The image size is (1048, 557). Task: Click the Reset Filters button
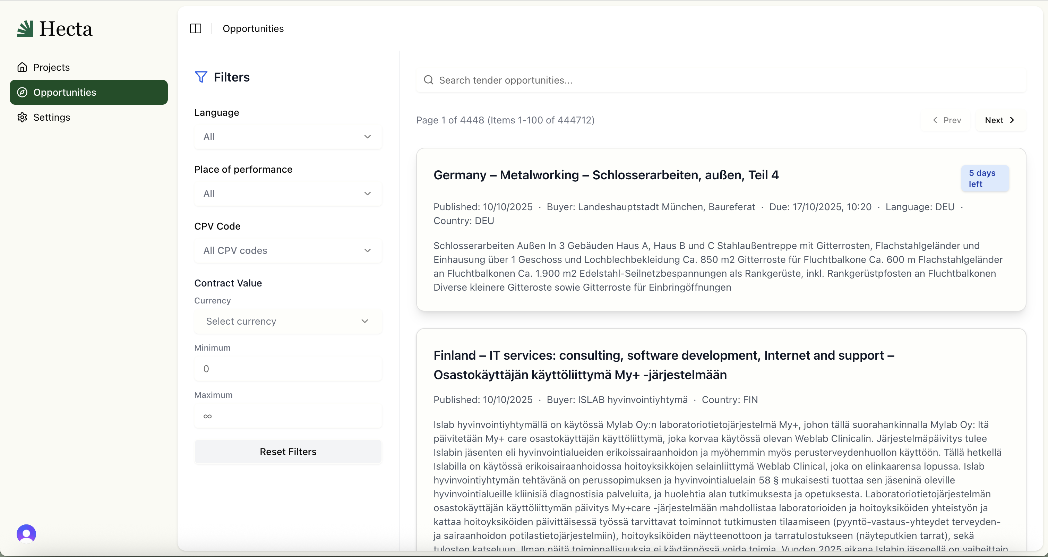pos(287,452)
